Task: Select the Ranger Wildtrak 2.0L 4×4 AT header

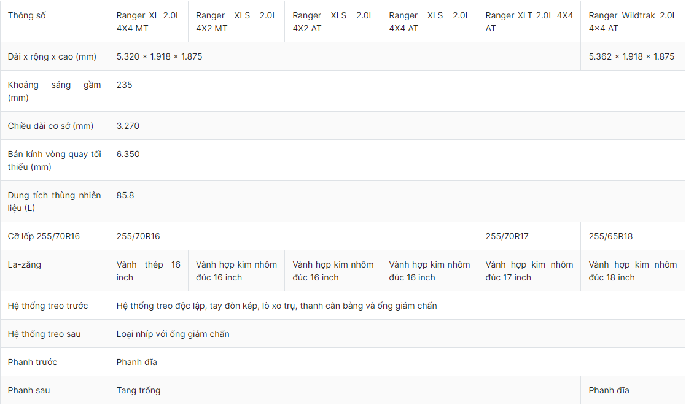Action: click(x=632, y=21)
